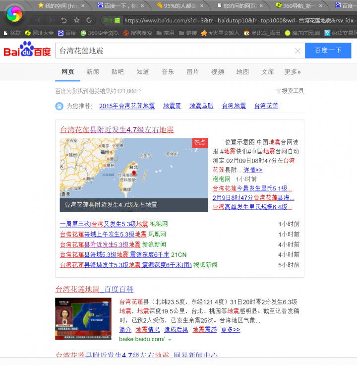
Task: Expand the 更多» search categories
Action: pyautogui.click(x=293, y=72)
